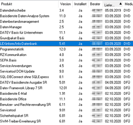Viewport: 133px width, 125px height.
Task: Click version 3.4 of Datendrehscheibe
Action: coord(62,10)
